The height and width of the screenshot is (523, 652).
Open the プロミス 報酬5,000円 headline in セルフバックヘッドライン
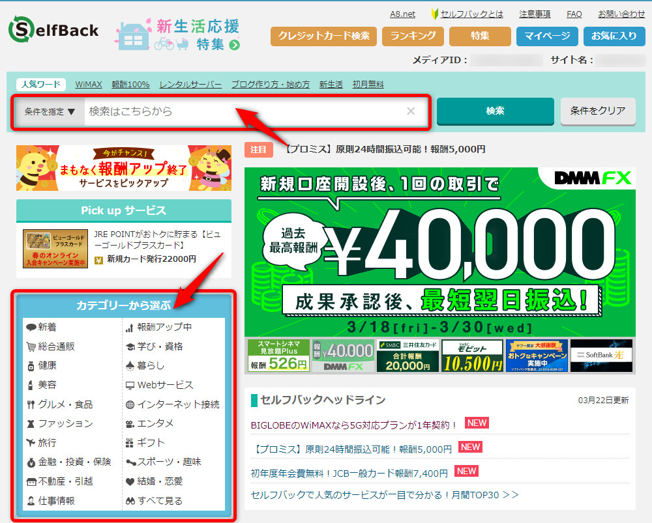353,449
